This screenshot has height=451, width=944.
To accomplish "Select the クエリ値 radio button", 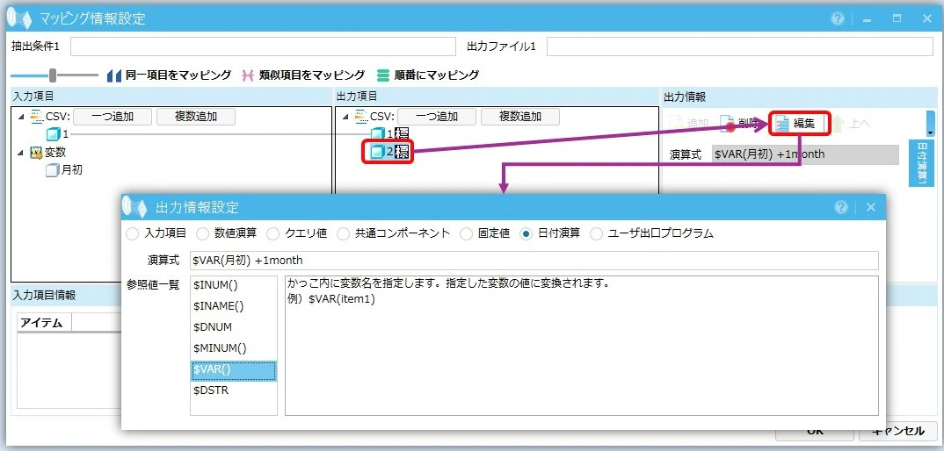I will click(272, 234).
